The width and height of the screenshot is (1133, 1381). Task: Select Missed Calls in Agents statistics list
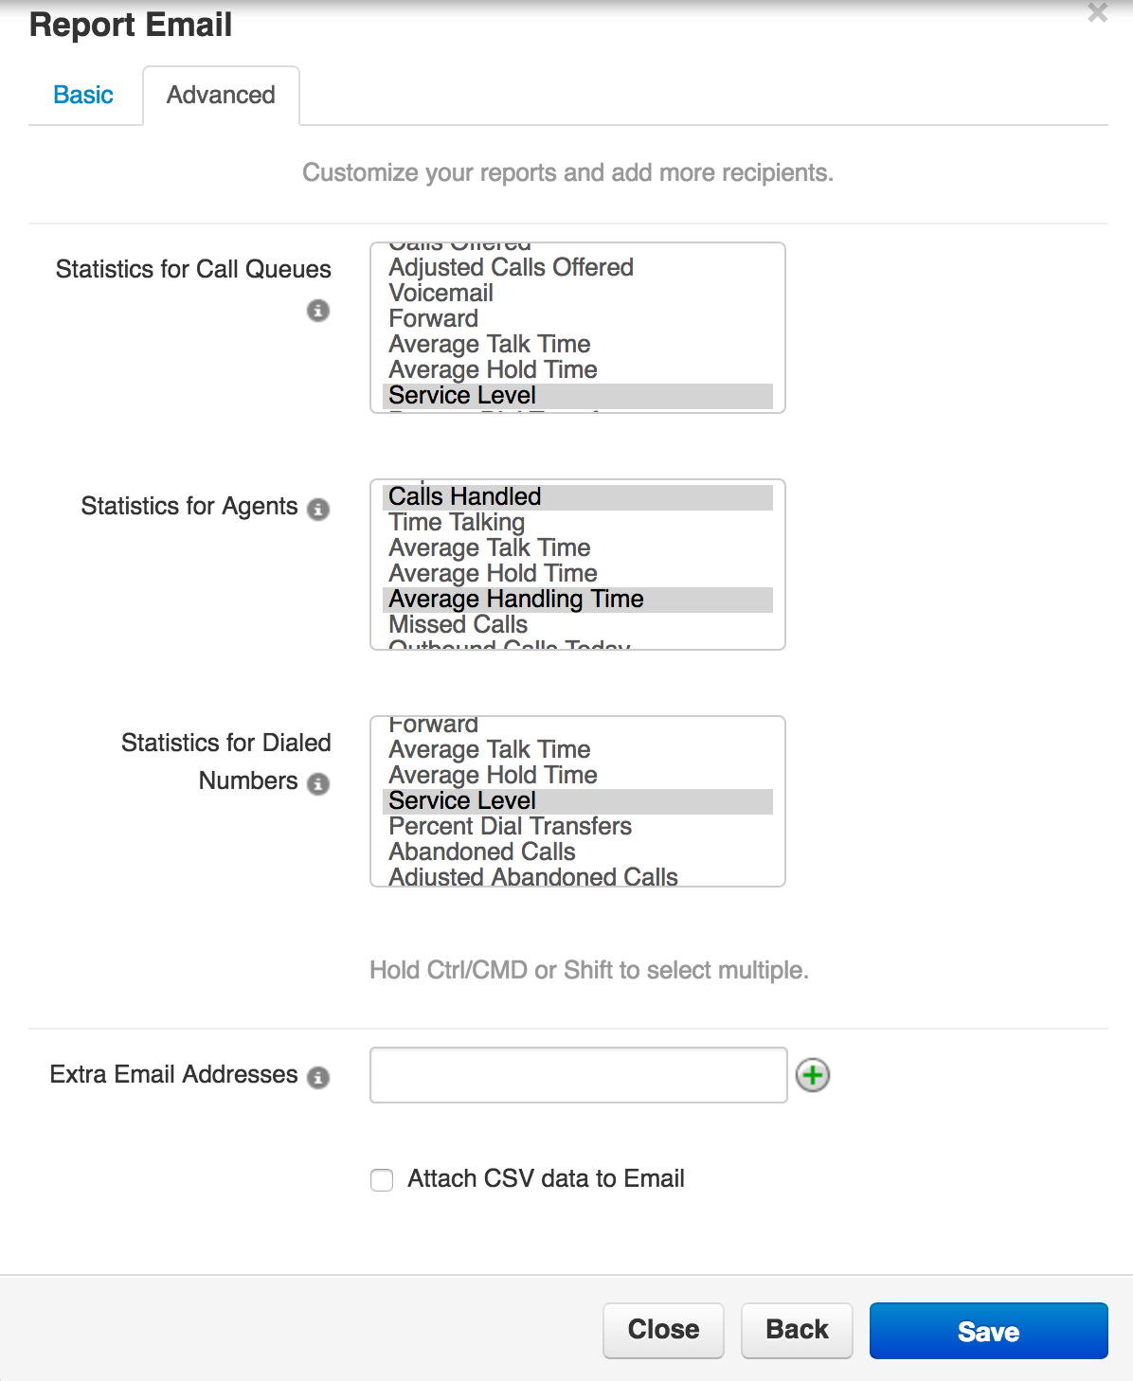(459, 625)
